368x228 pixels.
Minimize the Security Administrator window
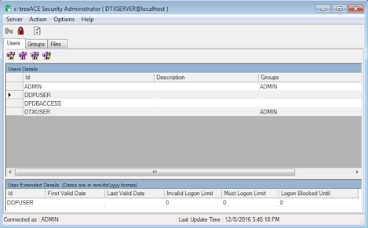click(x=323, y=9)
